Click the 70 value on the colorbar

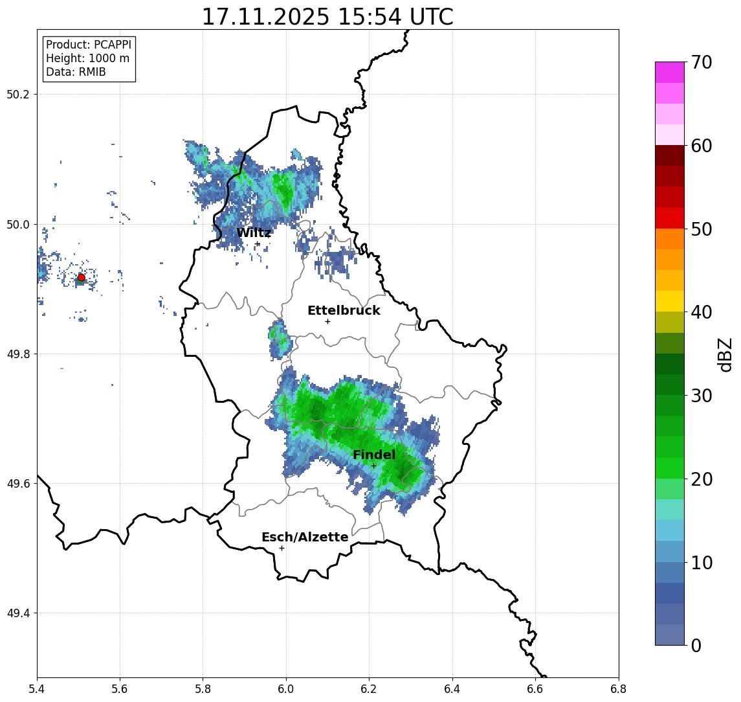tap(702, 62)
